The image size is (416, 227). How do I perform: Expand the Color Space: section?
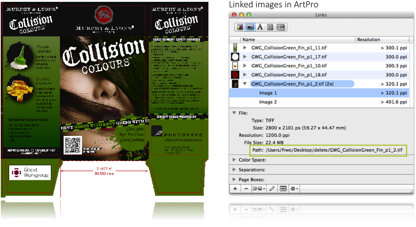click(x=234, y=160)
